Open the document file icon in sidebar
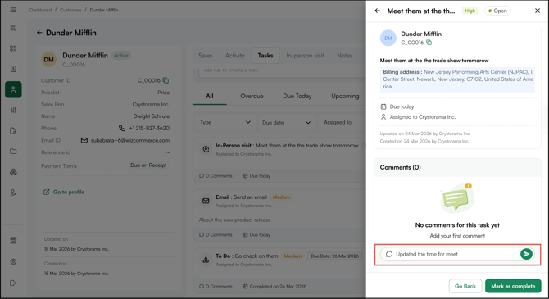This screenshot has height=299, width=549. point(13,131)
